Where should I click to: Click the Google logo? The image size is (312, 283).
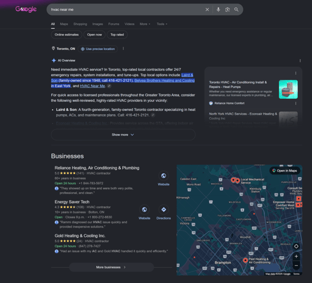(26, 9)
